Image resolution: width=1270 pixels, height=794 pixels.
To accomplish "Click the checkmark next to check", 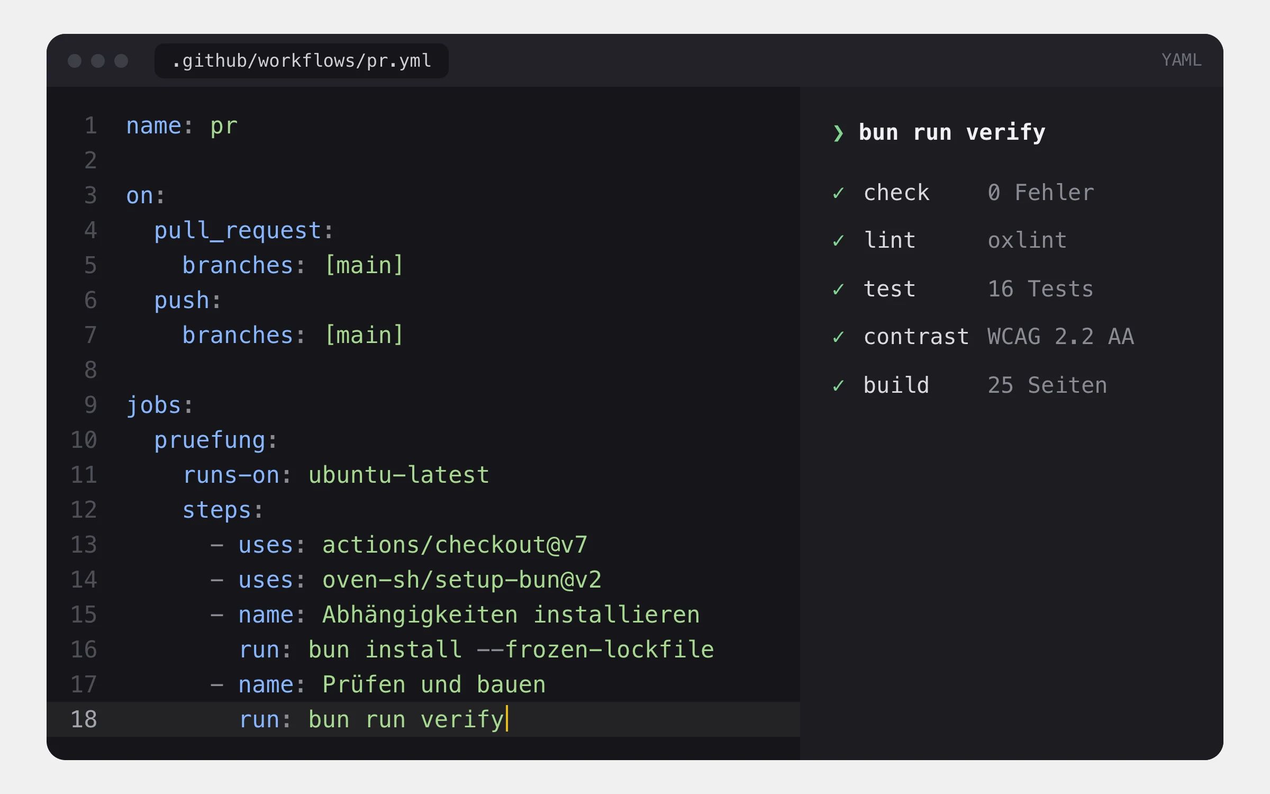I will (x=838, y=193).
